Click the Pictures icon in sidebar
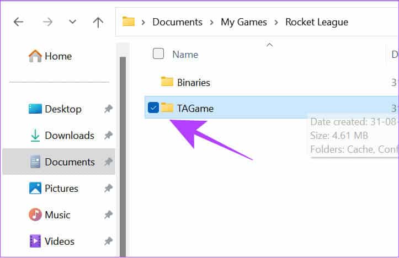 coord(35,188)
